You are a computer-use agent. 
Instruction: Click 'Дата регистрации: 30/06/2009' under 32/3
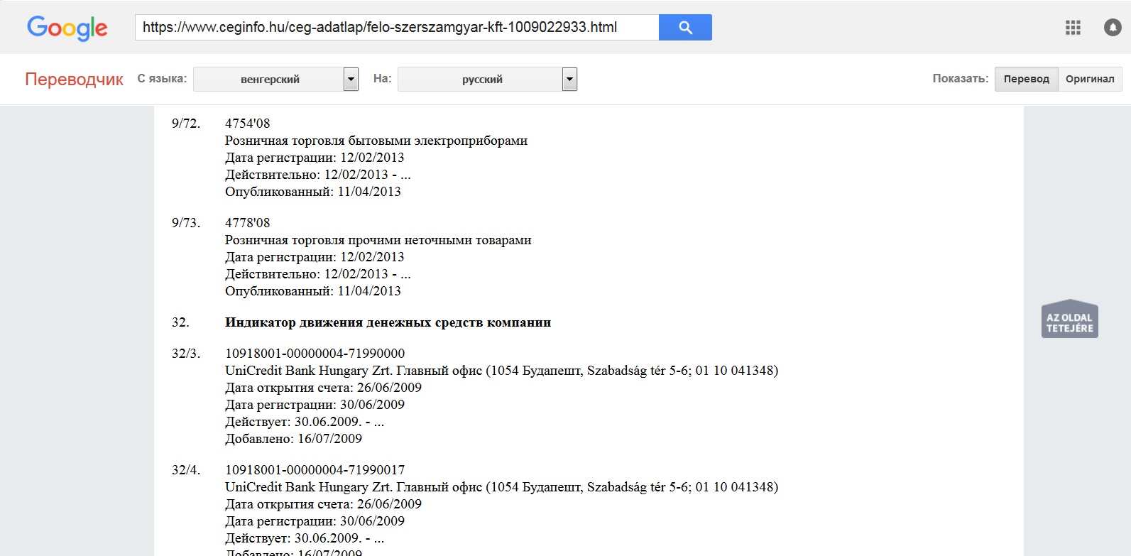click(x=315, y=405)
